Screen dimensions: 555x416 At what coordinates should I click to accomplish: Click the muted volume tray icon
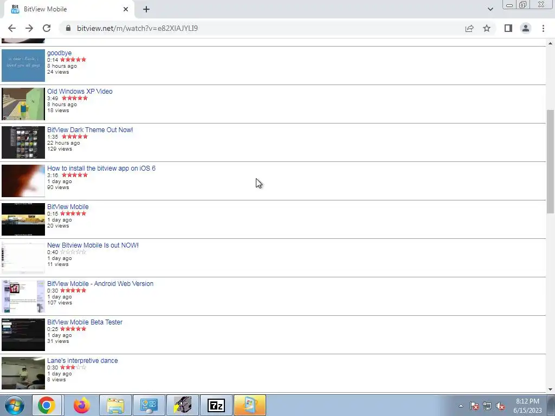pyautogui.click(x=500, y=406)
